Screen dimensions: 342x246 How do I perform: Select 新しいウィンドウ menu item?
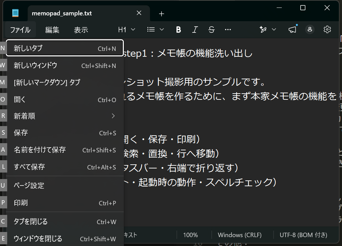point(65,65)
